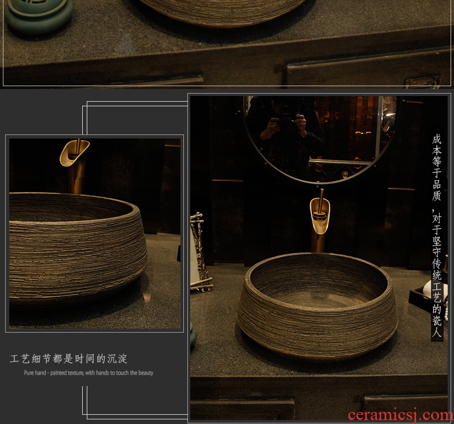Click the bamboo-style metal rack beside the basin
454x424 pixels.
199,253
